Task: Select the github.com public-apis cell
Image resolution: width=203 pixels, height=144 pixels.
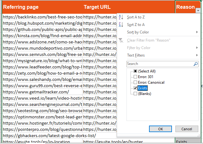Action: coord(42,30)
